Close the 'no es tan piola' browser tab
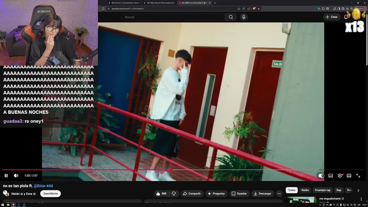 click(210, 3)
